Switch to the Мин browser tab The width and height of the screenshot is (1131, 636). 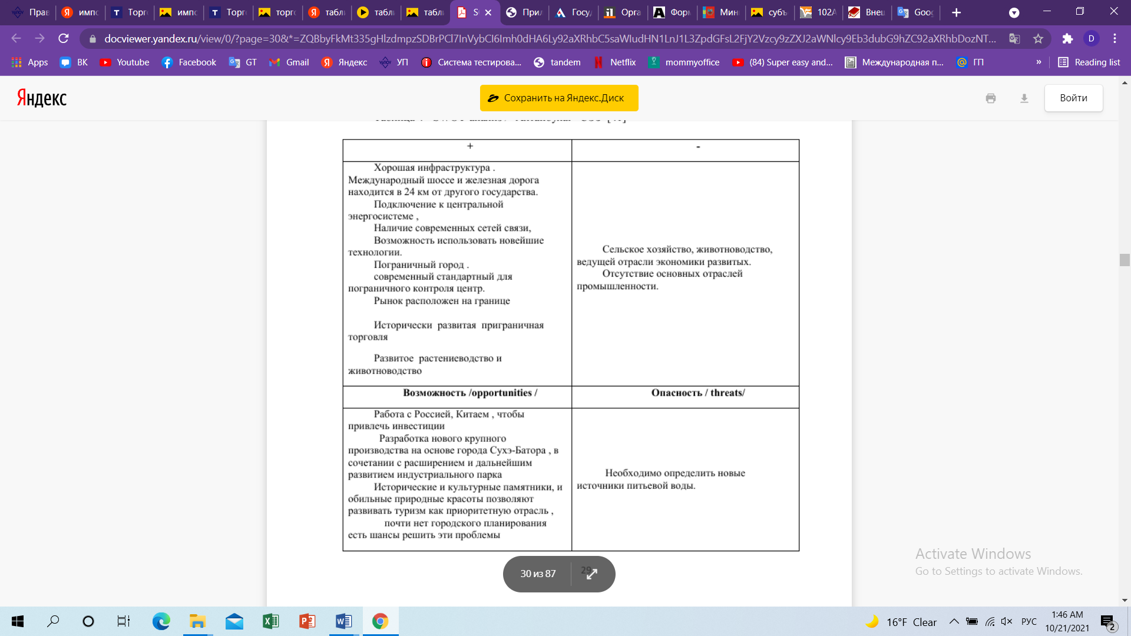pos(721,12)
